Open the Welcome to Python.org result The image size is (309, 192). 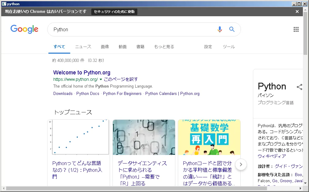[82, 73]
